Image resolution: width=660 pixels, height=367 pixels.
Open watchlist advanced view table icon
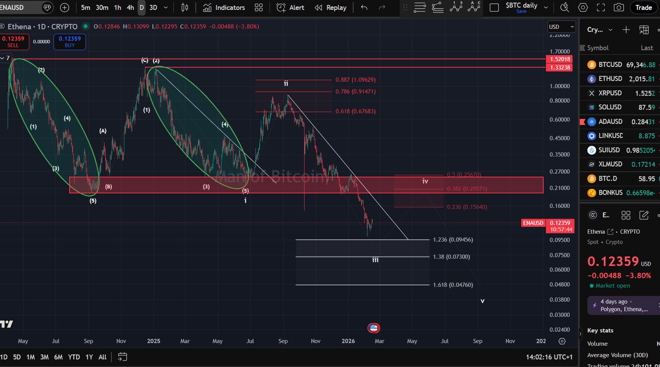tap(644, 30)
